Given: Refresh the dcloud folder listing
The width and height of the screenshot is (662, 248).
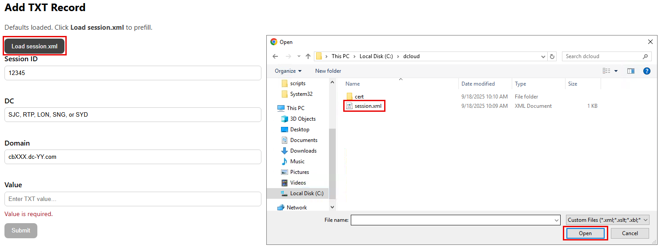Looking at the screenshot, I should tap(553, 56).
